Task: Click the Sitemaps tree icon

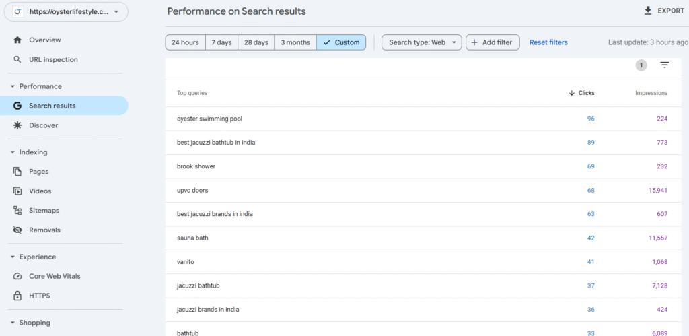Action: [x=17, y=211]
